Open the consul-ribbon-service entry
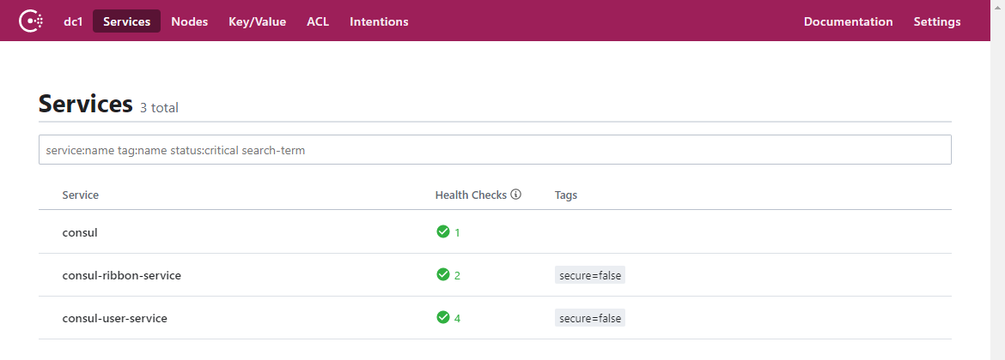 (x=121, y=275)
